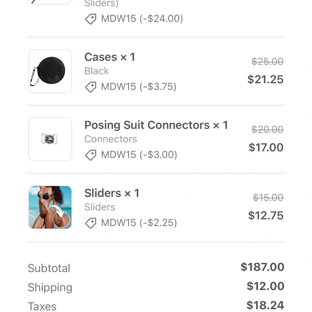The width and height of the screenshot is (312, 312).
Task: Click the tag icon next to MDW15 (-$2.25)
Action: coord(91,223)
